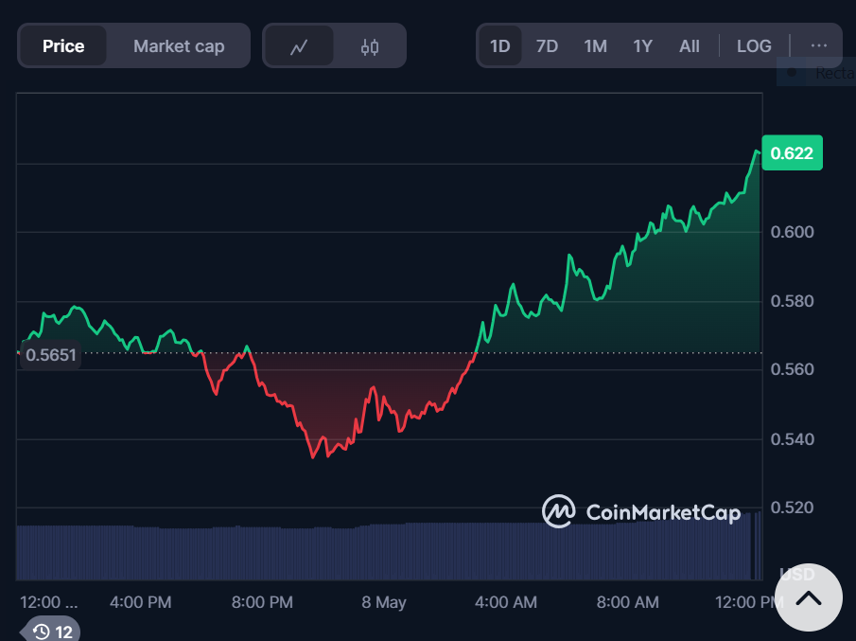Set chart range to 7D
This screenshot has height=641, width=856.
(x=547, y=45)
